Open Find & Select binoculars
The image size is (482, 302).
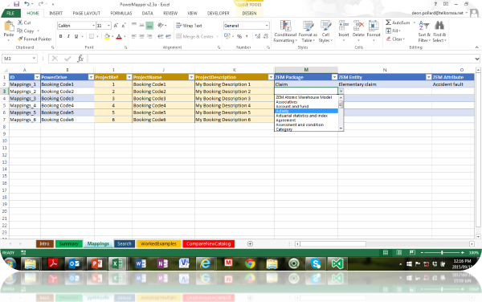click(439, 31)
